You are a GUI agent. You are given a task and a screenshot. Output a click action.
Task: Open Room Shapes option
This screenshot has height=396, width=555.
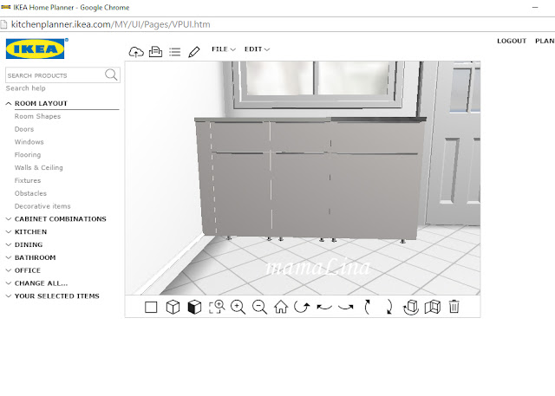pos(37,116)
